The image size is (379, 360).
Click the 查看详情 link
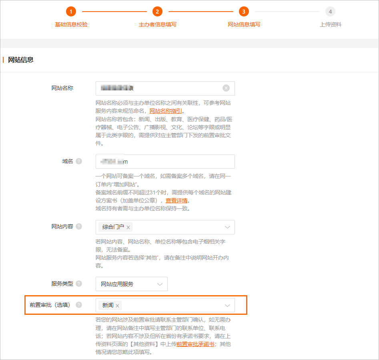pos(176,200)
